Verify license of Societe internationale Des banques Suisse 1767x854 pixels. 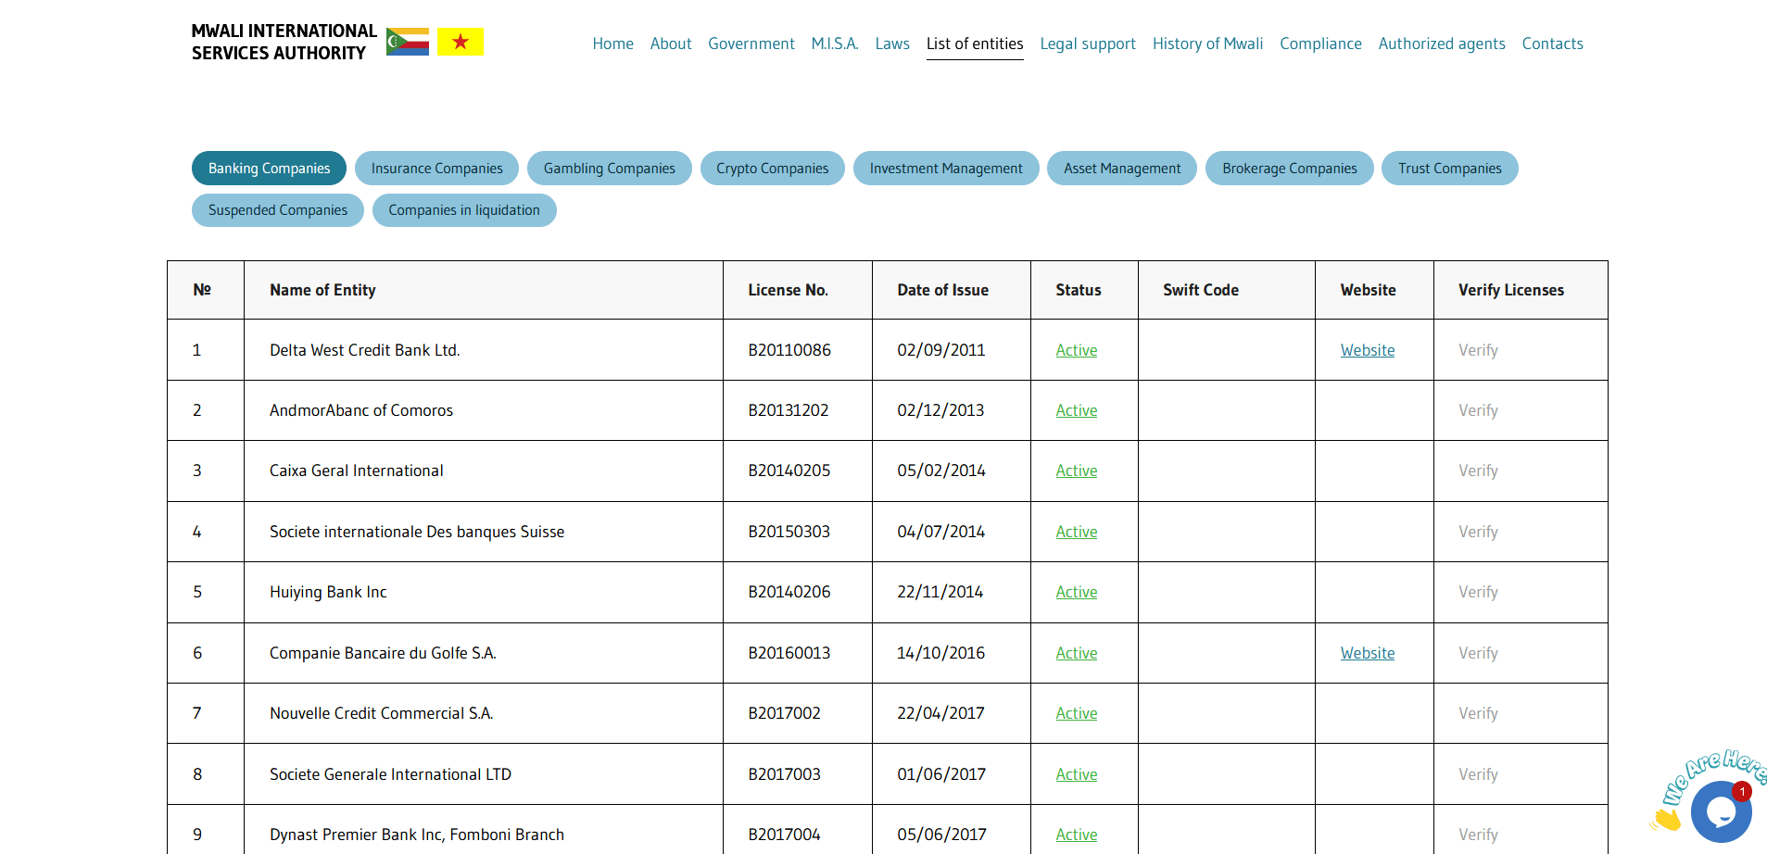(1478, 532)
